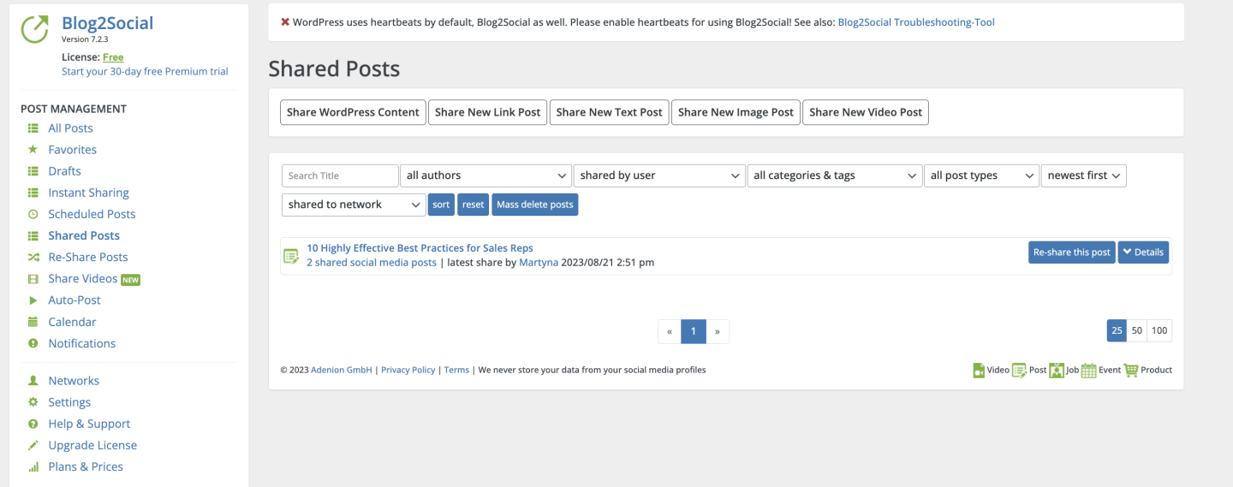Image resolution: width=1233 pixels, height=487 pixels.
Task: Click the sort button
Action: pos(441,205)
